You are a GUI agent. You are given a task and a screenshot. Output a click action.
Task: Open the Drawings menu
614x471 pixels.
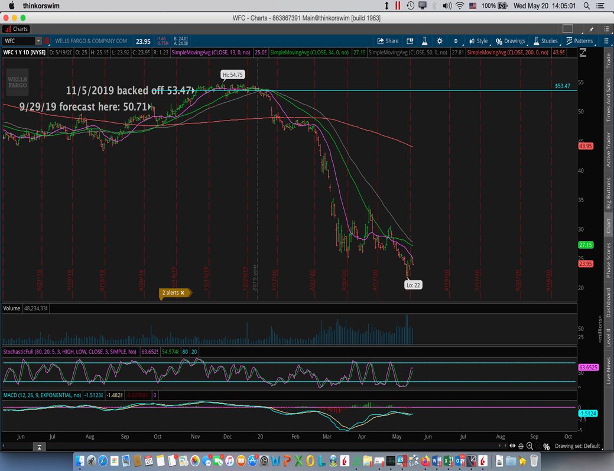click(x=510, y=41)
